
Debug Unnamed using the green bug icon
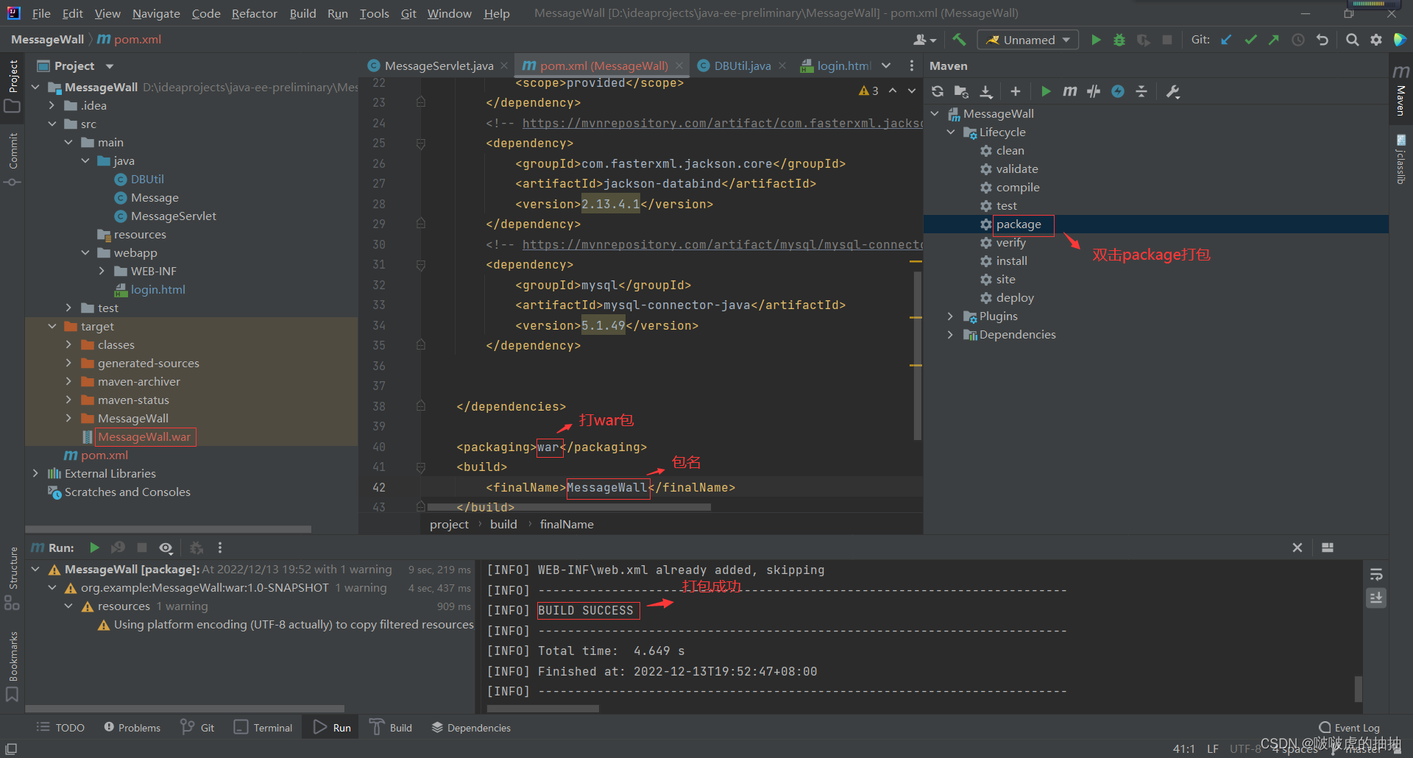1119,40
